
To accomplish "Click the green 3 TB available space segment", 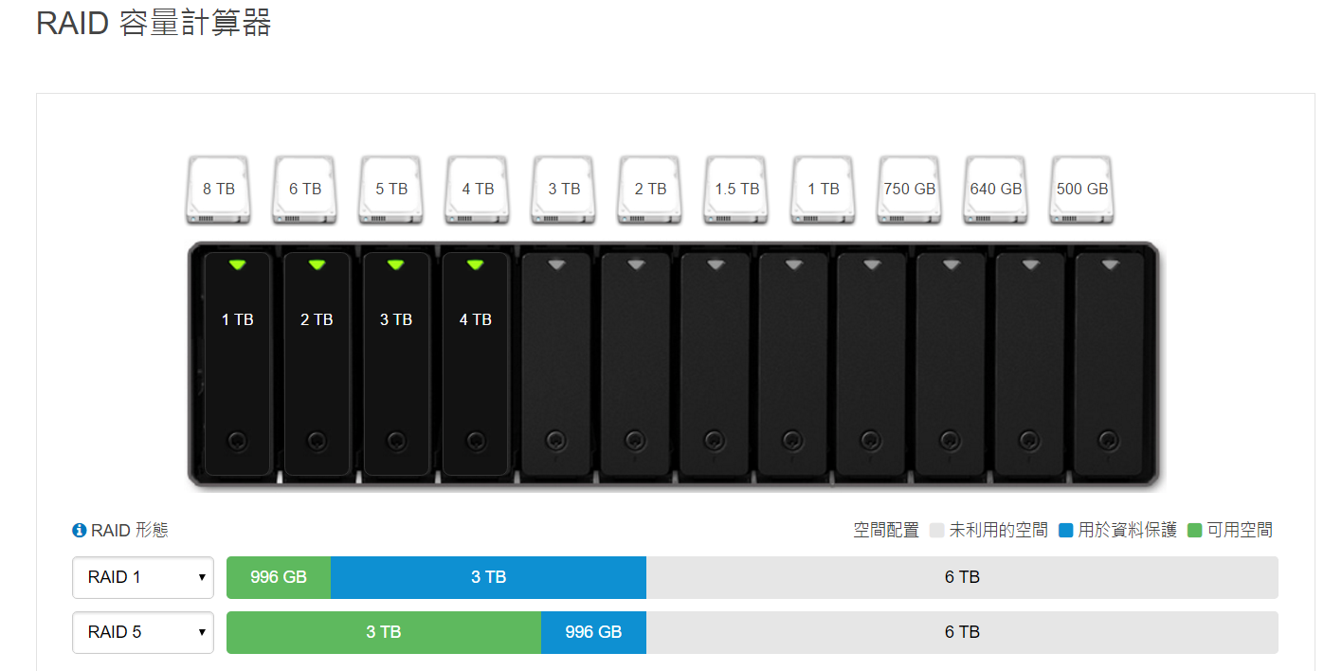I will [x=384, y=632].
